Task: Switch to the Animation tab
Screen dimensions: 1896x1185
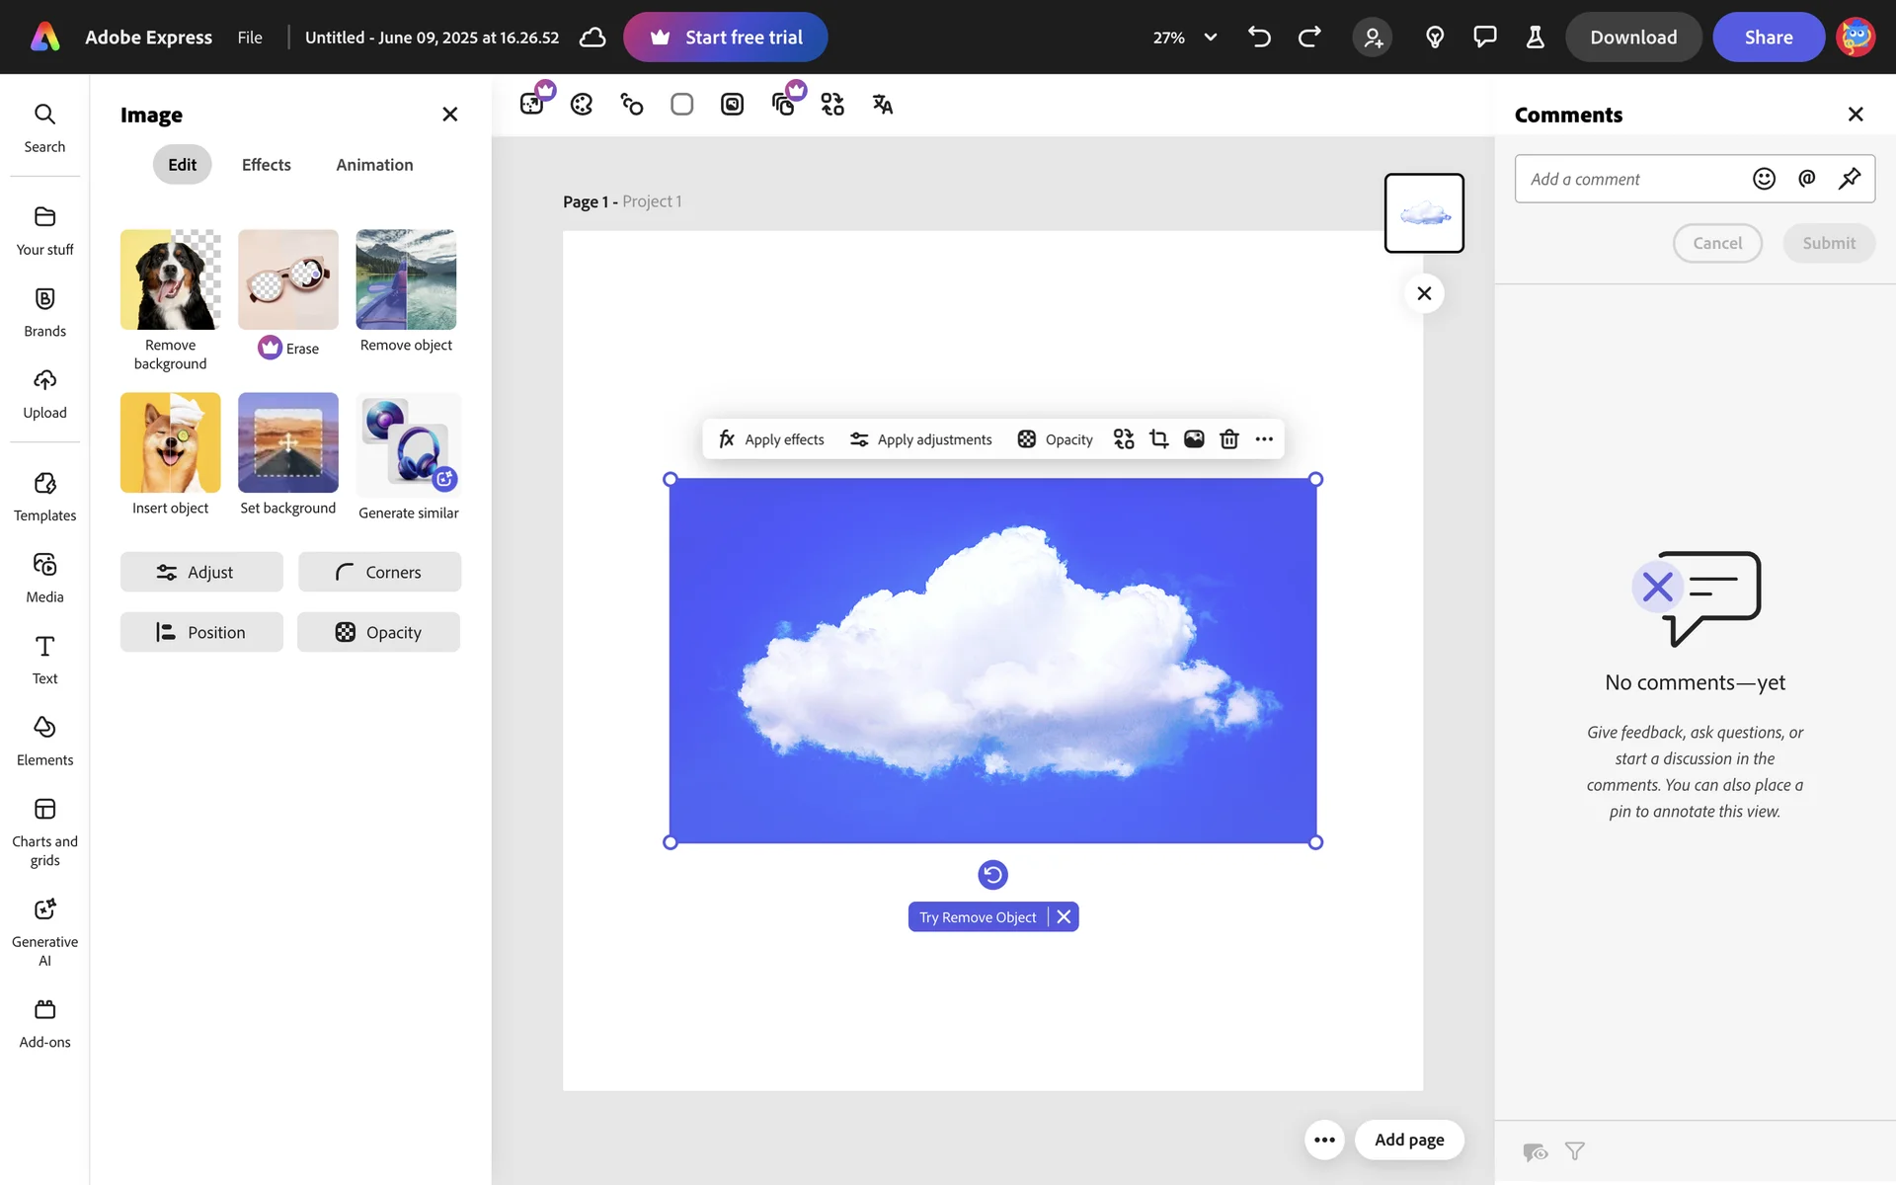Action: pyautogui.click(x=374, y=165)
